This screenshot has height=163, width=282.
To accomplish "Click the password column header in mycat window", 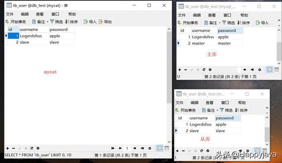I will [x=62, y=30].
